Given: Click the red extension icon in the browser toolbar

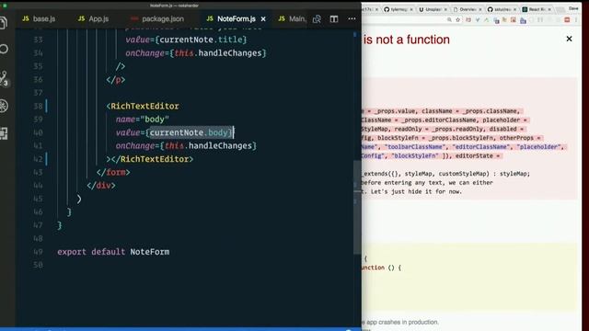Looking at the screenshot, I should coord(567,20).
